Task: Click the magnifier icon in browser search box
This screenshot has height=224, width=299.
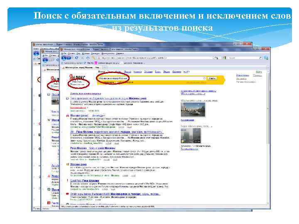Action: (260, 58)
